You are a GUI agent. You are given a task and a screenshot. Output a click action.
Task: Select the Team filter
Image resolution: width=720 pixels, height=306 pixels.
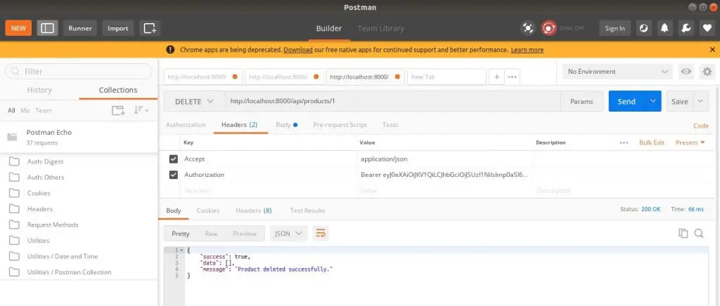point(44,110)
